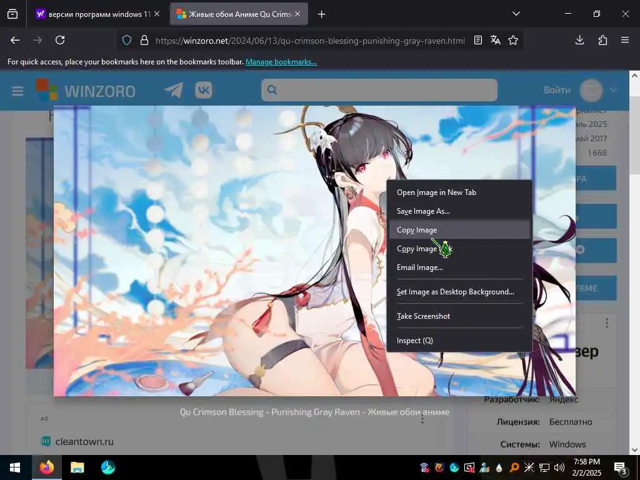Focus the Winzoro search box
Viewport: 640px width, 480px height.
[x=379, y=90]
